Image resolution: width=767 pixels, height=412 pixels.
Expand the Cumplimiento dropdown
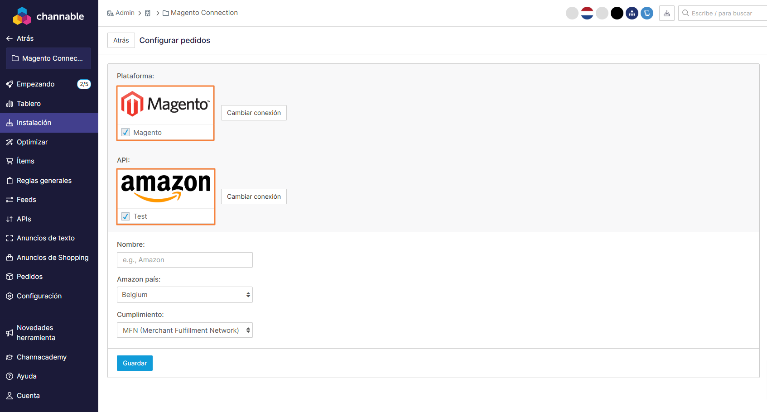tap(185, 330)
